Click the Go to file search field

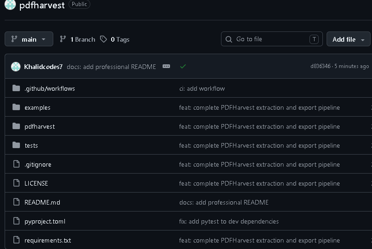click(271, 39)
